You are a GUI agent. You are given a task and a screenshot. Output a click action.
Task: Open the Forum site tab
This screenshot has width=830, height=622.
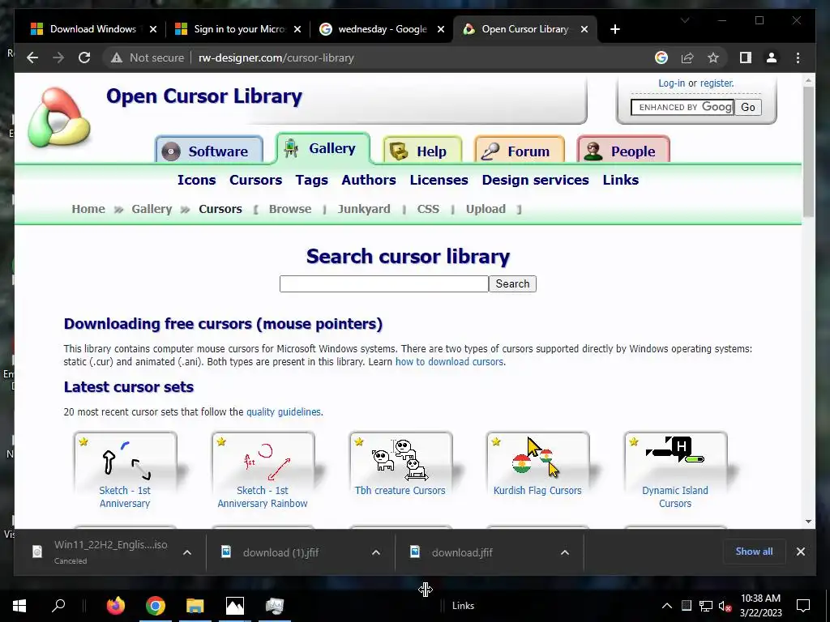pyautogui.click(x=520, y=151)
